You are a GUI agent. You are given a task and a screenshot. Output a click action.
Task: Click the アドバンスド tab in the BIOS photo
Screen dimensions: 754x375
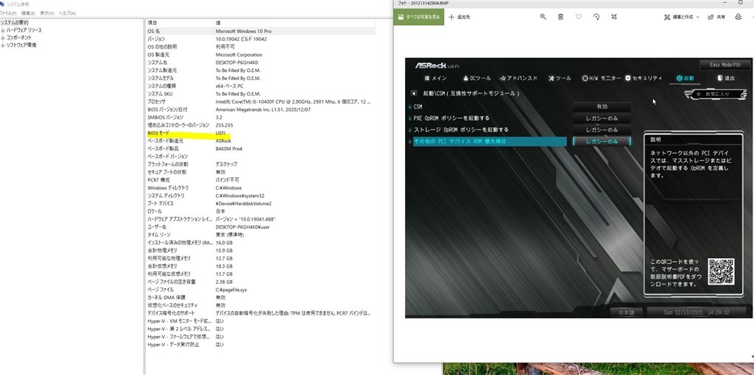click(519, 78)
